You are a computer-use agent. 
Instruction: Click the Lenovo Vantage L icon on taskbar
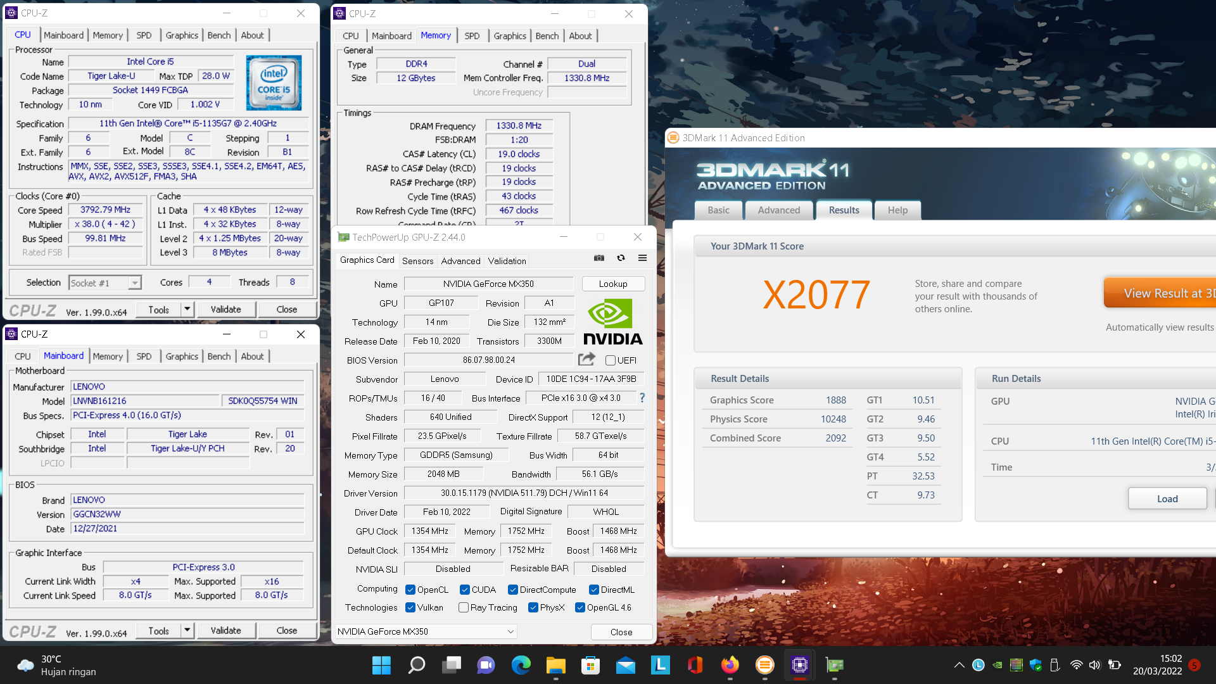coord(661,665)
